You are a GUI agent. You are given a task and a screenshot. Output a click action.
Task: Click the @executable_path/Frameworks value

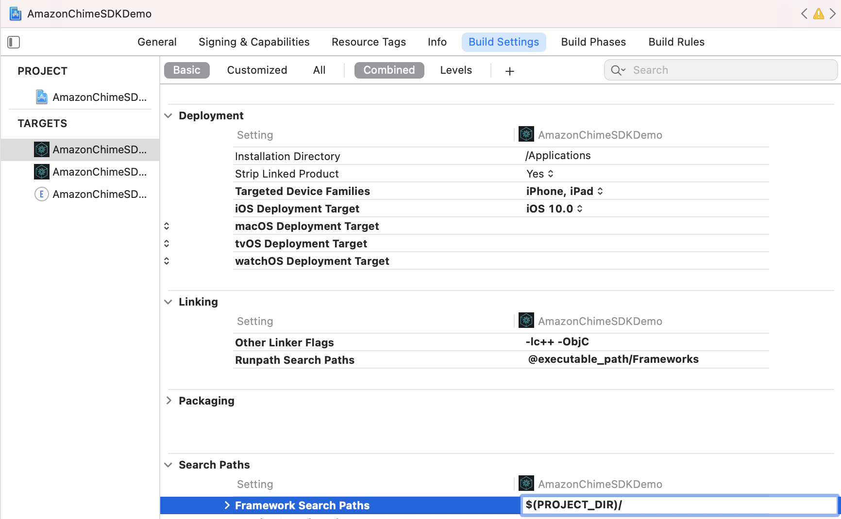[613, 359]
